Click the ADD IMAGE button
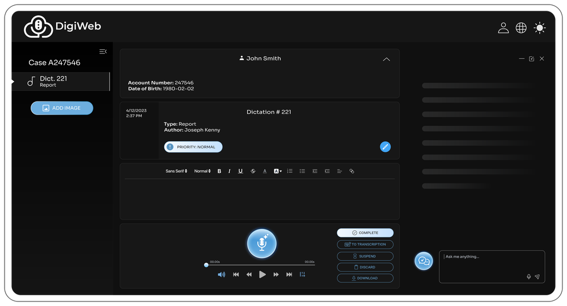Screen dimensions: 567x306 [x=62, y=108]
